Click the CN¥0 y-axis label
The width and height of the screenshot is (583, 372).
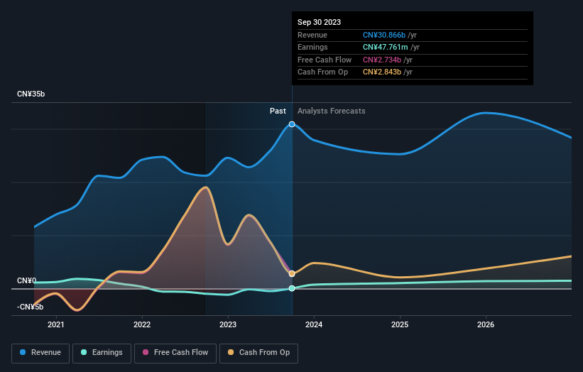click(27, 280)
